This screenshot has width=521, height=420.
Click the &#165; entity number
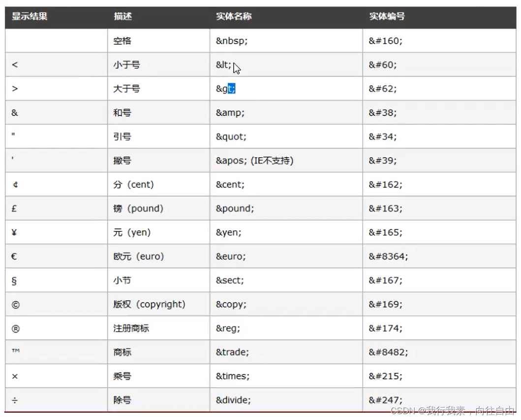[385, 232]
